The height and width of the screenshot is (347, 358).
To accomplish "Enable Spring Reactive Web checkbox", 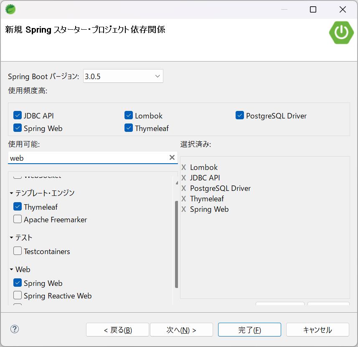I will click(18, 296).
